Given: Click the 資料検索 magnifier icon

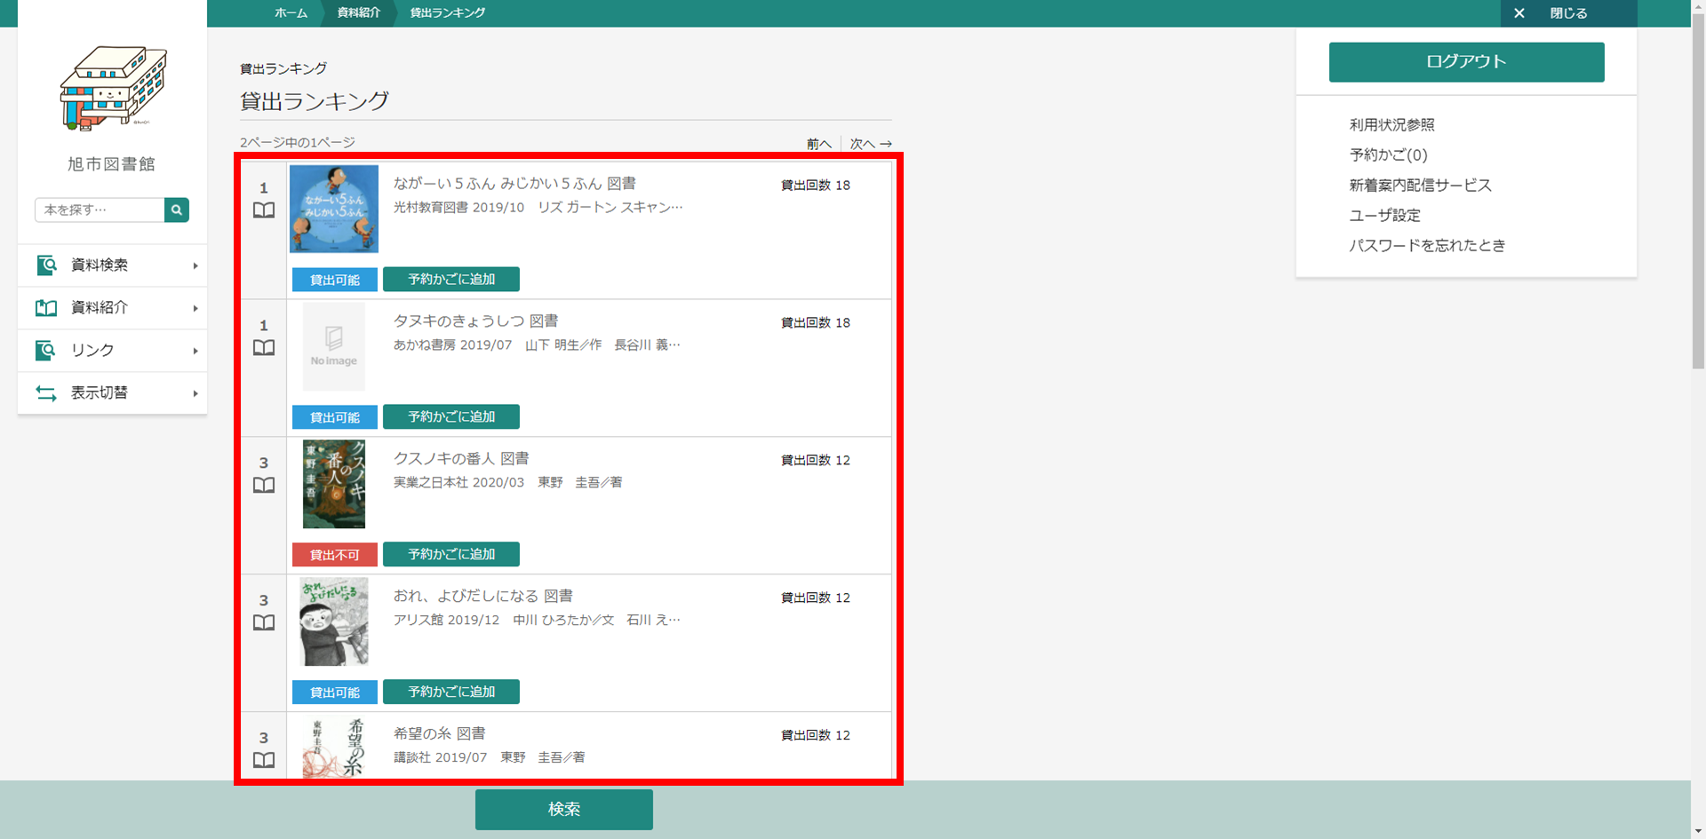Looking at the screenshot, I should click(x=46, y=265).
